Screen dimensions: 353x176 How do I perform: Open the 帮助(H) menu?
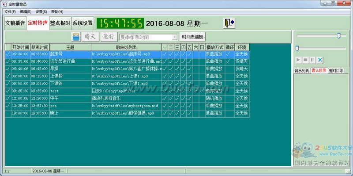(57, 12)
